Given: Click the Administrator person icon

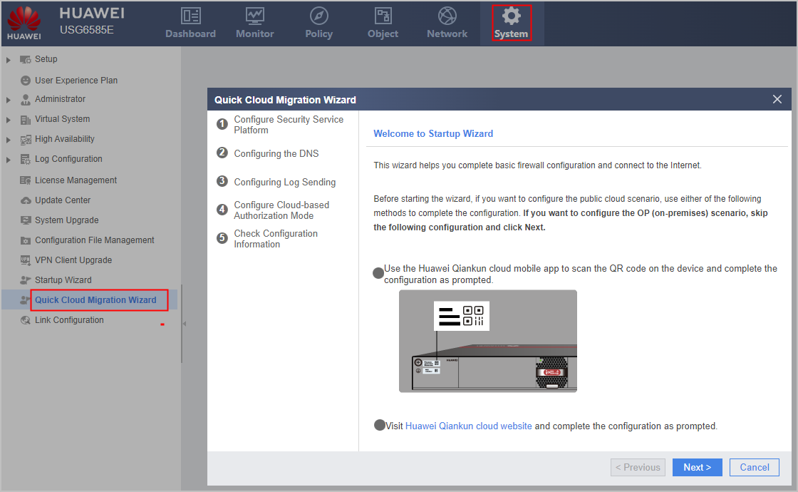Looking at the screenshot, I should (x=26, y=99).
